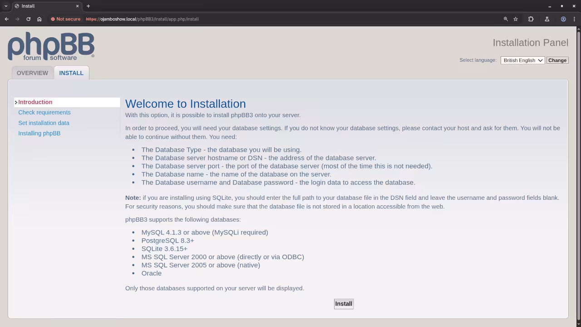The width and height of the screenshot is (581, 327).
Task: Open the zoom magnifier icon in address bar
Action: point(506,19)
